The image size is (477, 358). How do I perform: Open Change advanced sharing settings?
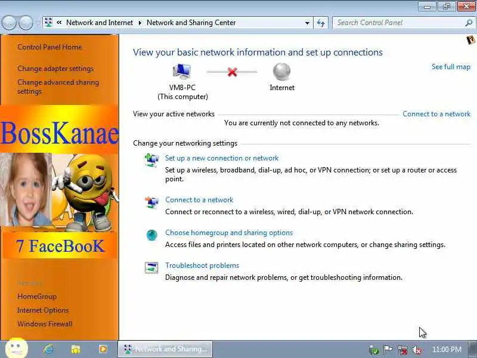pyautogui.click(x=58, y=87)
